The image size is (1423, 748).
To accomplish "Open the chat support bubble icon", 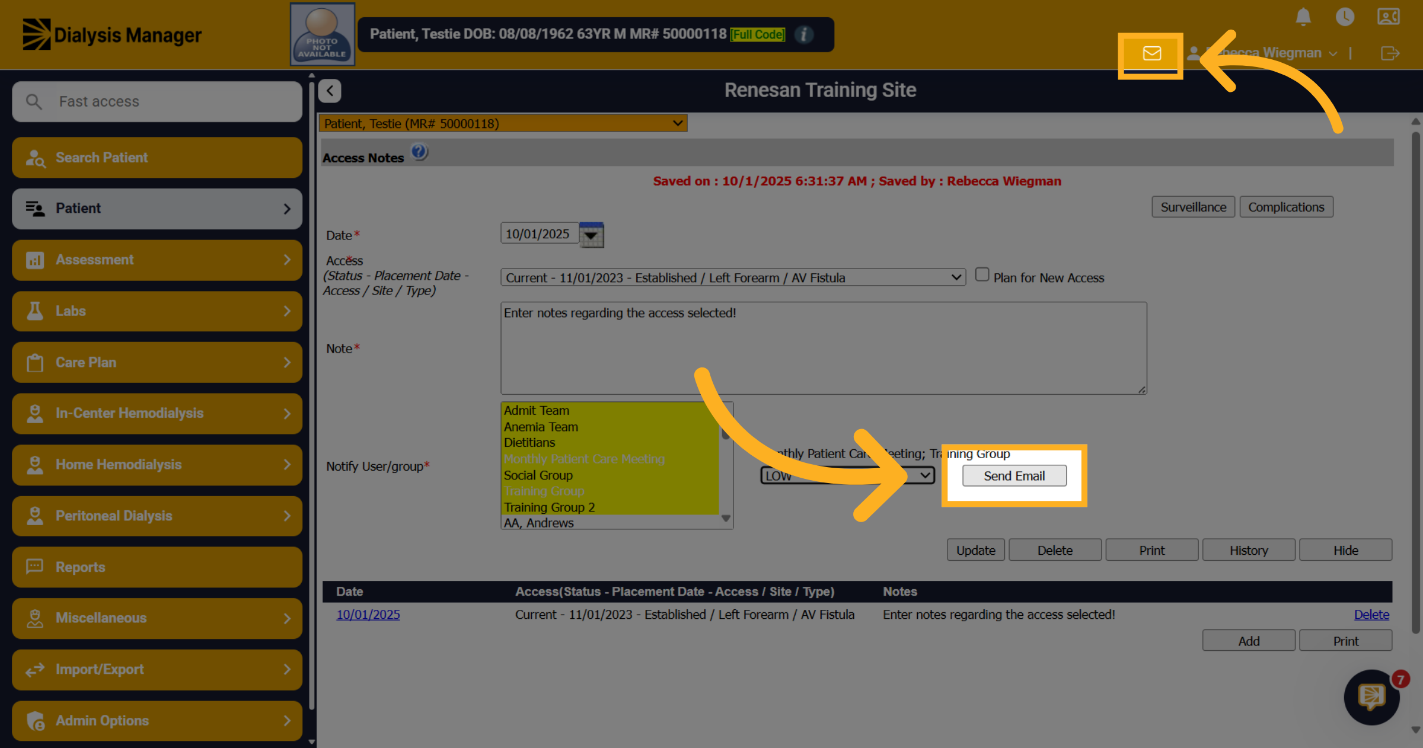I will [1371, 697].
